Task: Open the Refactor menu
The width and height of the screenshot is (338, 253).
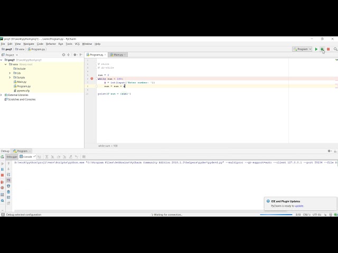Action: click(x=51, y=44)
